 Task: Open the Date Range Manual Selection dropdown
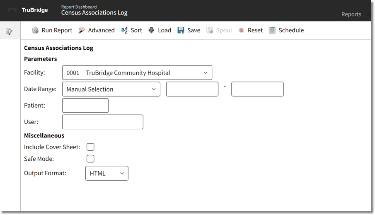pyautogui.click(x=111, y=89)
